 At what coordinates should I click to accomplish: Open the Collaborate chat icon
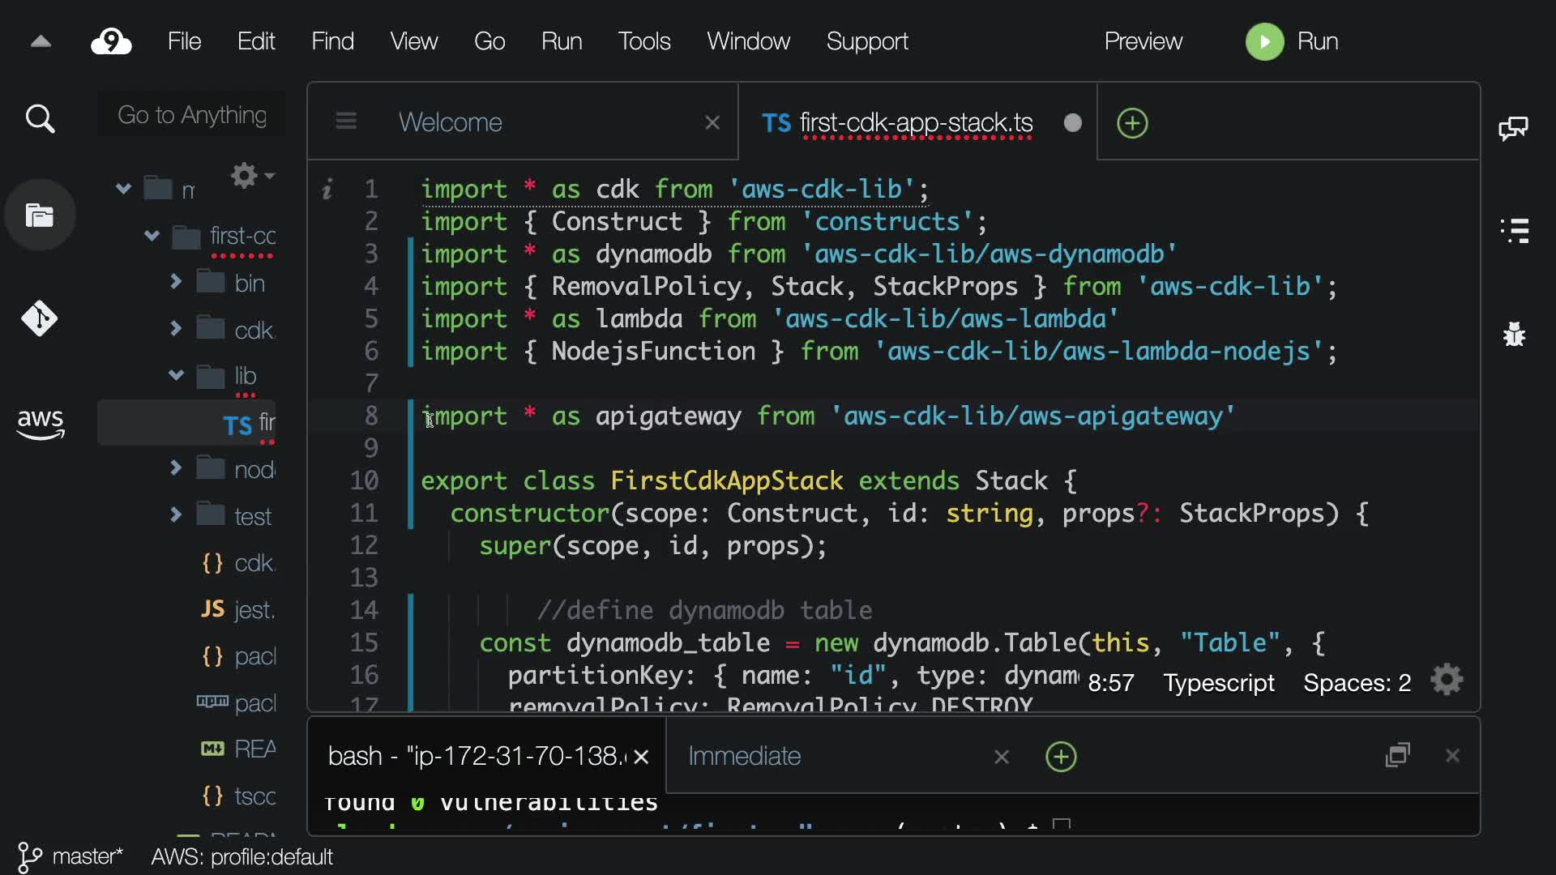coord(1513,128)
